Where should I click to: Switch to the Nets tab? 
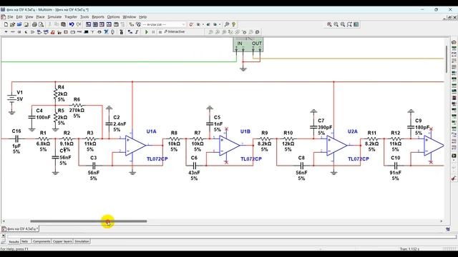(x=25, y=241)
